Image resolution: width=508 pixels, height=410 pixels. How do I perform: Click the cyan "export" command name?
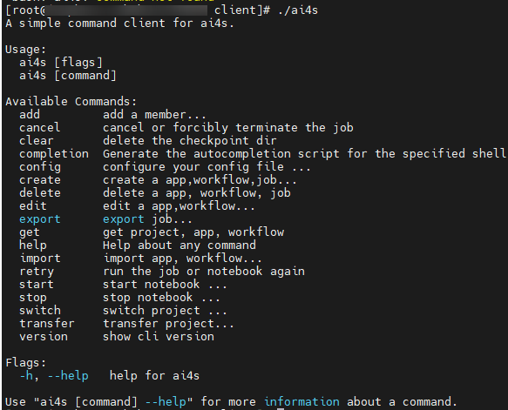39,219
